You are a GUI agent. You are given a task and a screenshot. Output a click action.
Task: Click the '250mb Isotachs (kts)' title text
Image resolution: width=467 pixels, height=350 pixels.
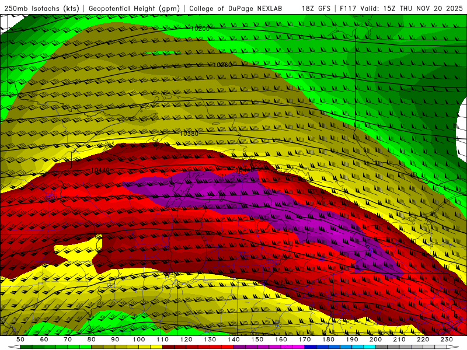[x=41, y=9]
